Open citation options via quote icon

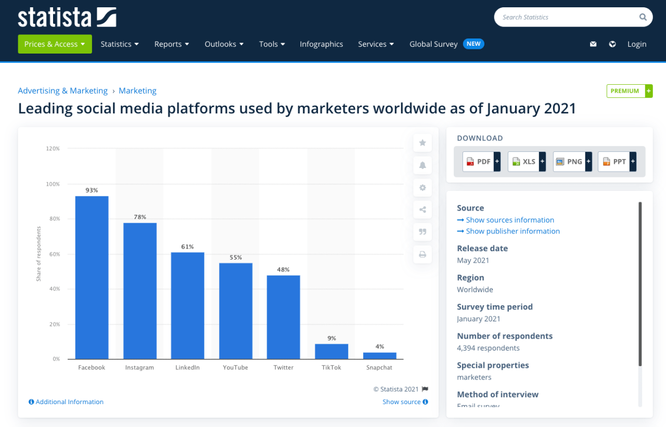coord(422,231)
